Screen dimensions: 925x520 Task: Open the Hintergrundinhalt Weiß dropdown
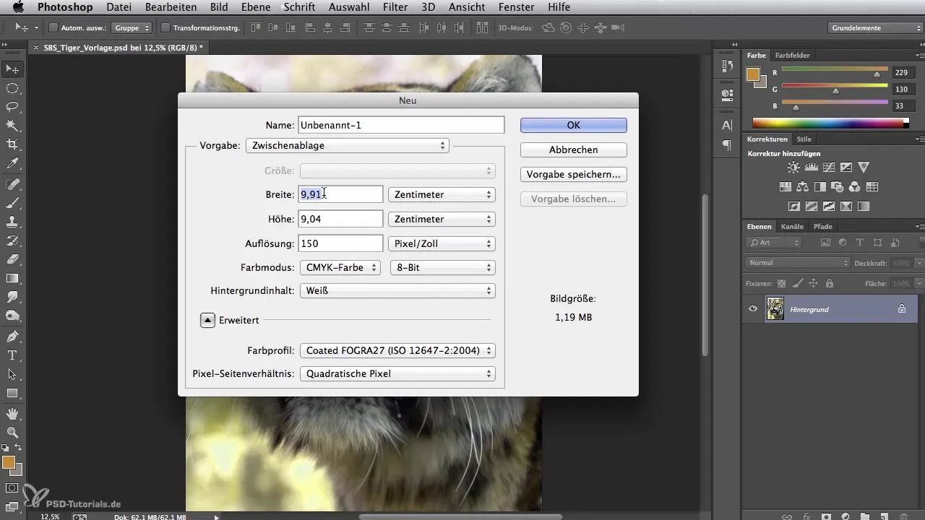(397, 290)
